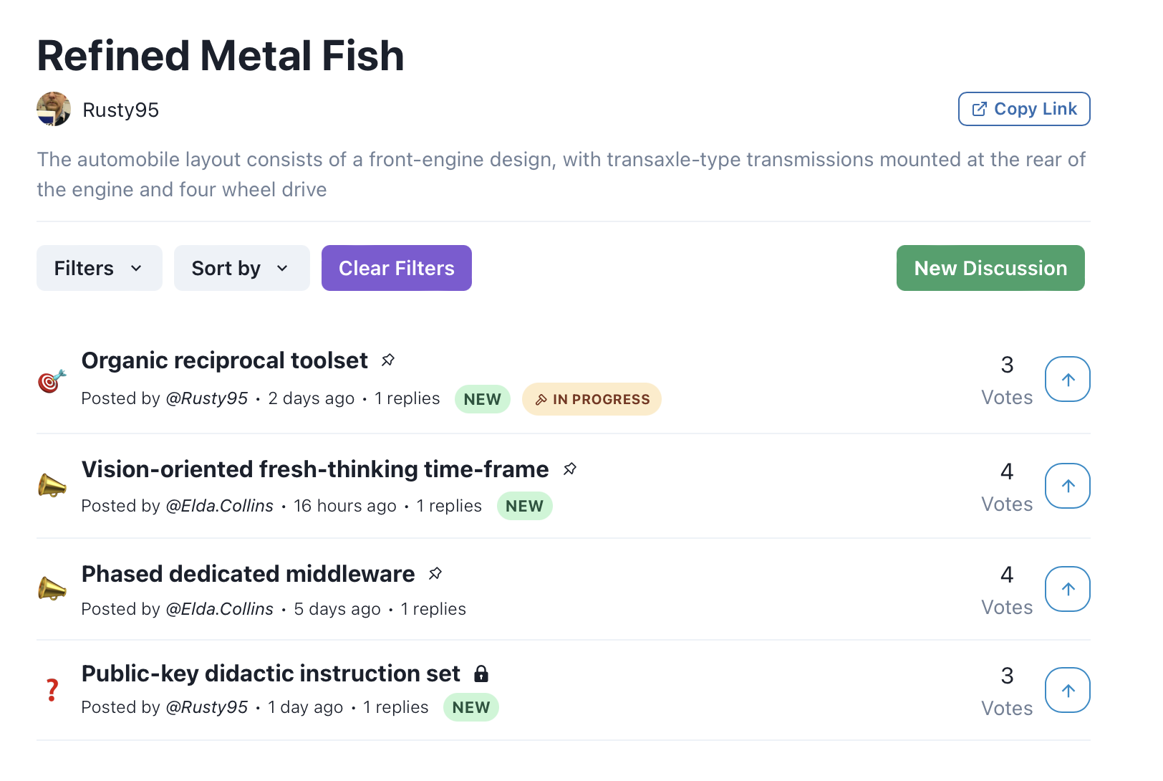
Task: Click the IN PROGRESS status badge
Action: click(x=592, y=399)
